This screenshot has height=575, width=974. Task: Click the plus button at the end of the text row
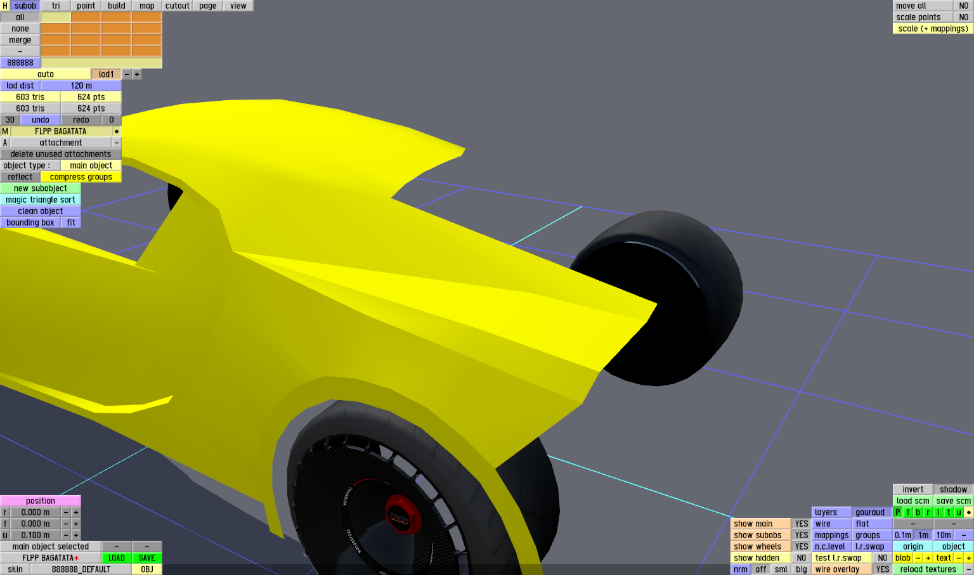point(969,558)
